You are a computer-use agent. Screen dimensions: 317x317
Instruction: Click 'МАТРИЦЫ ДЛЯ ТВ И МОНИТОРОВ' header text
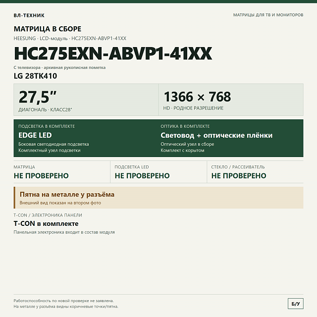point(268,15)
